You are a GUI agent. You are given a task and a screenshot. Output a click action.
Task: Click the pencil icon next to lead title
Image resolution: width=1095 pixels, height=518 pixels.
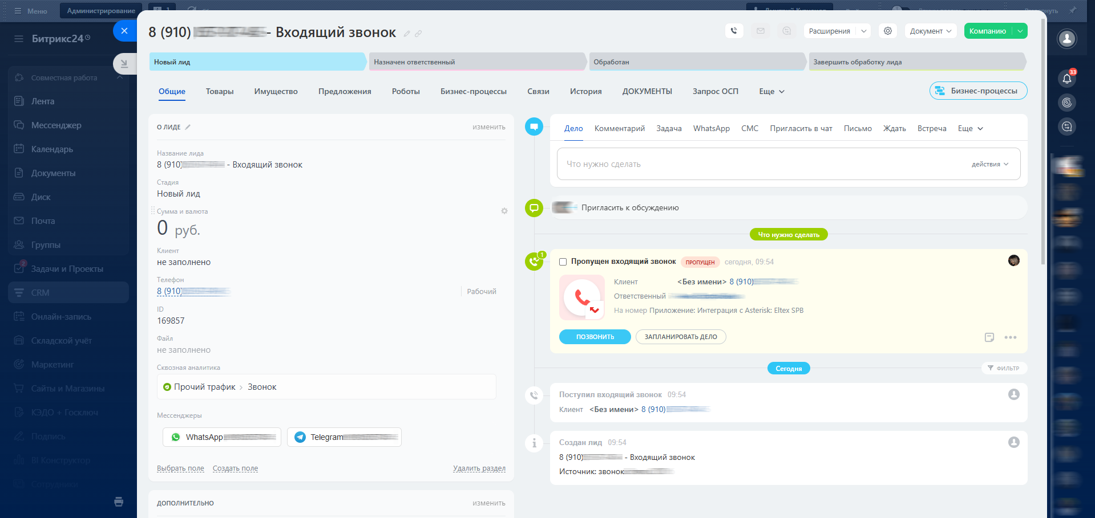pyautogui.click(x=407, y=34)
